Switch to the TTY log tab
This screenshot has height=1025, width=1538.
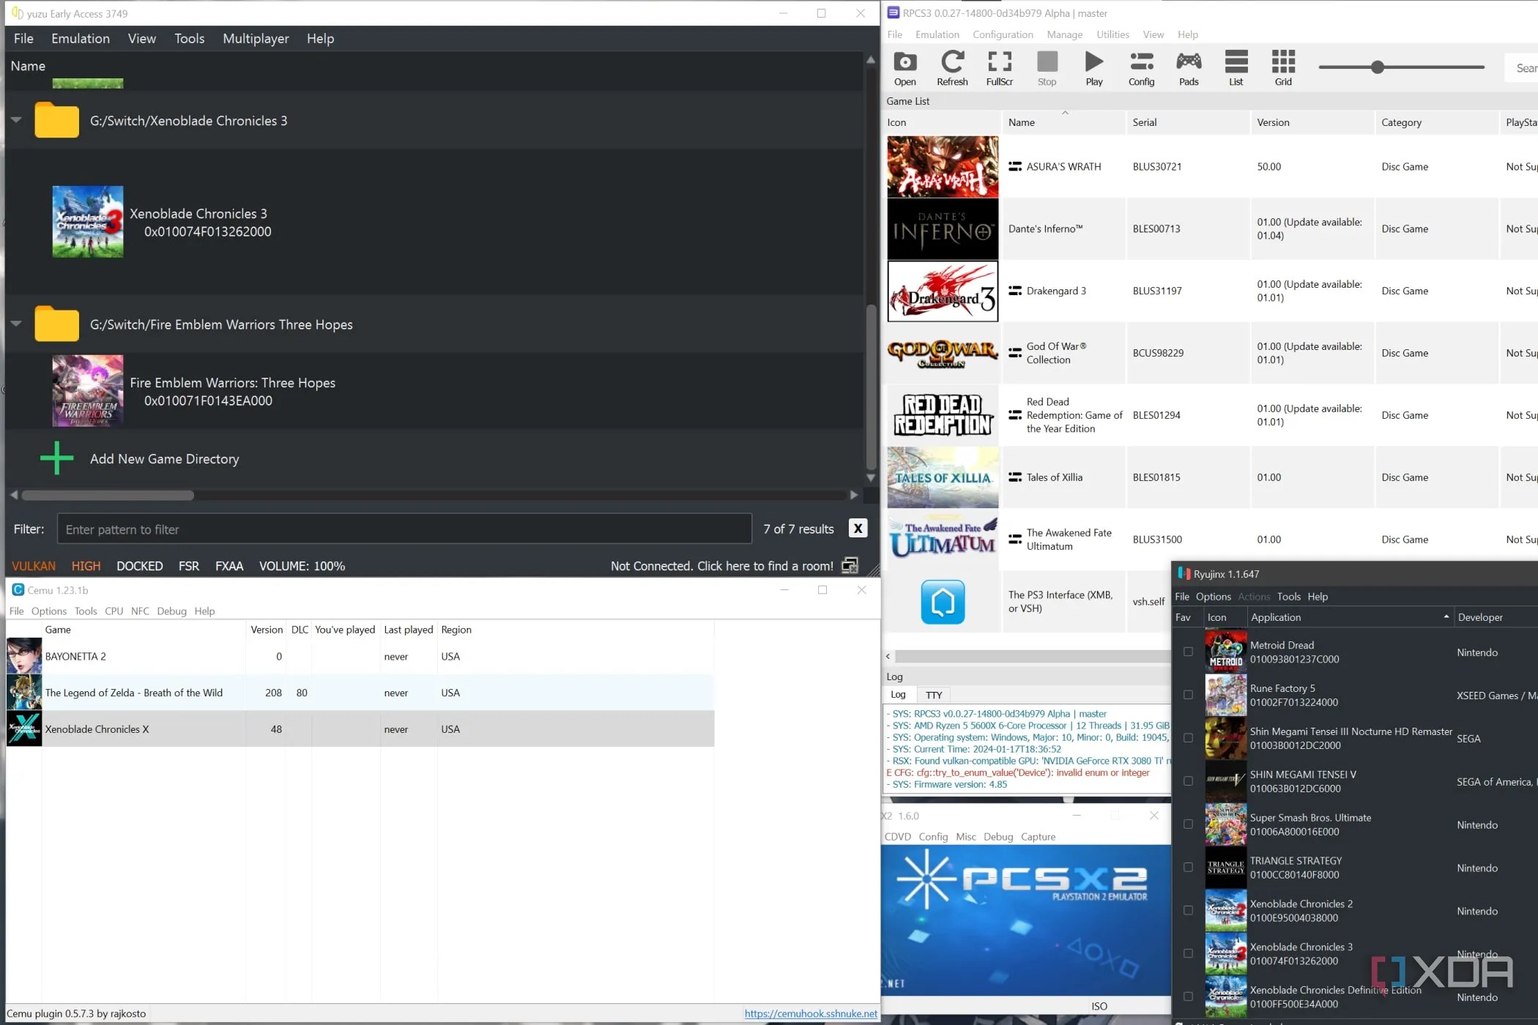933,695
